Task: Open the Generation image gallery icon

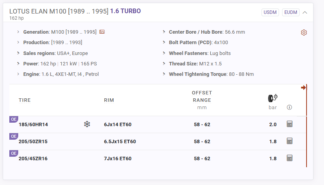Action: pyautogui.click(x=102, y=32)
